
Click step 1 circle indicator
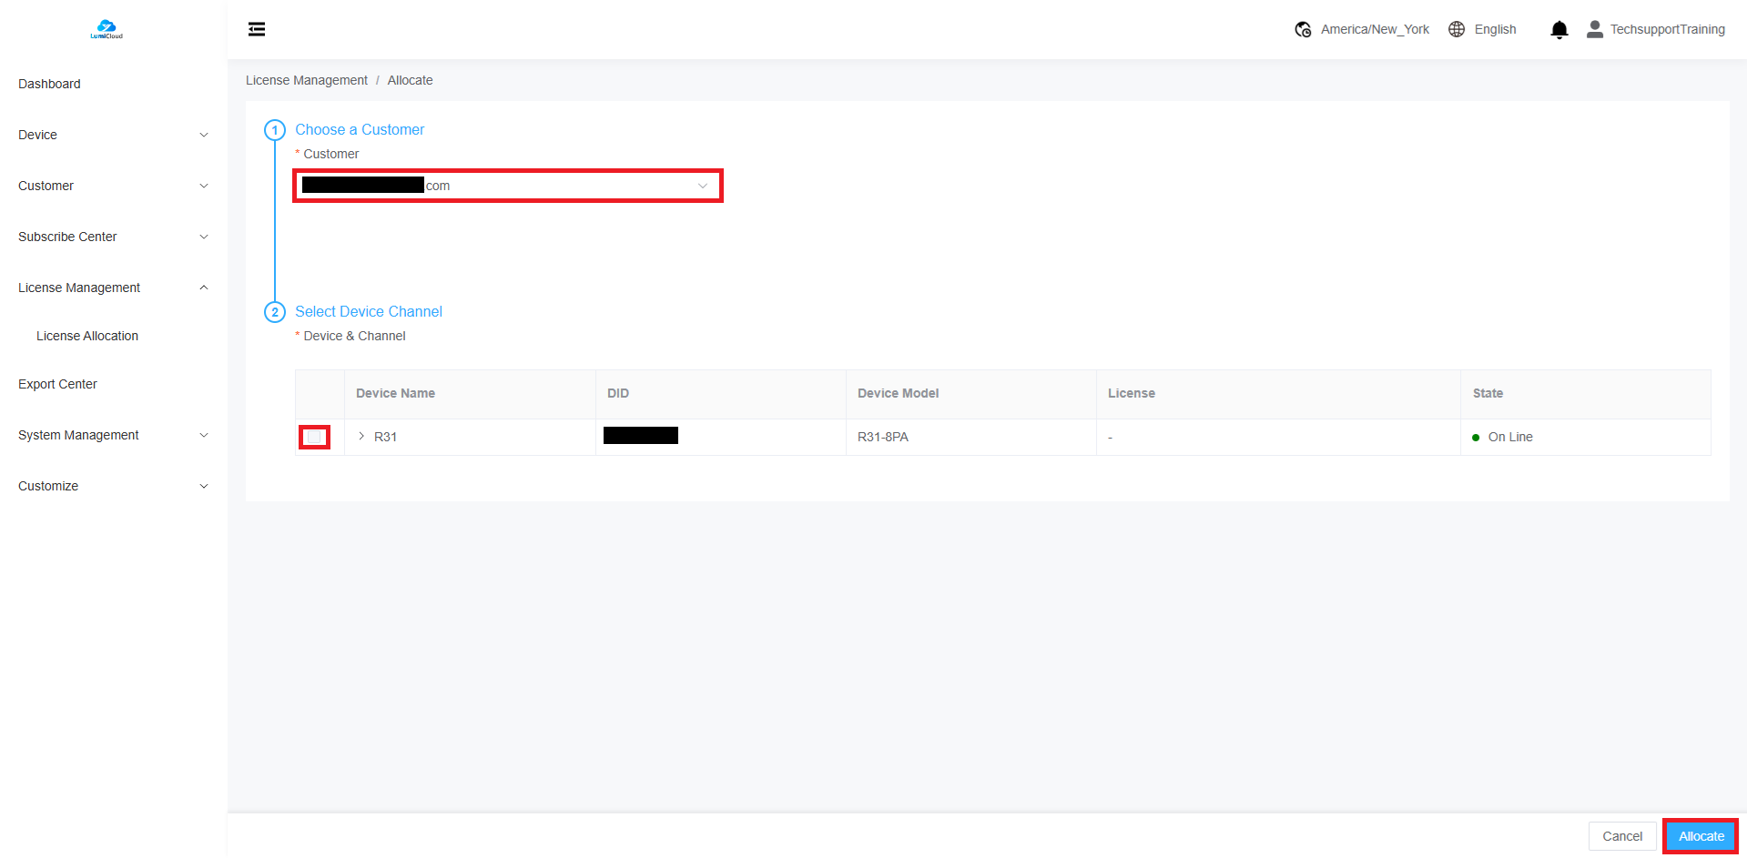pyautogui.click(x=275, y=130)
